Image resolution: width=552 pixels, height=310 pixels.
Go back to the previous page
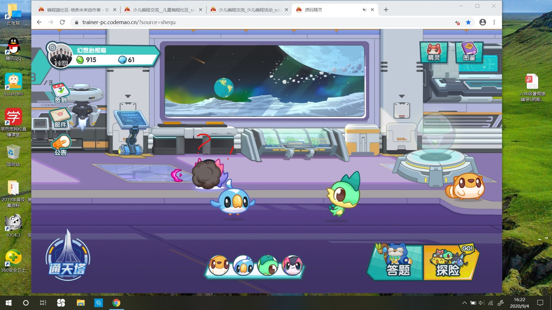point(39,22)
